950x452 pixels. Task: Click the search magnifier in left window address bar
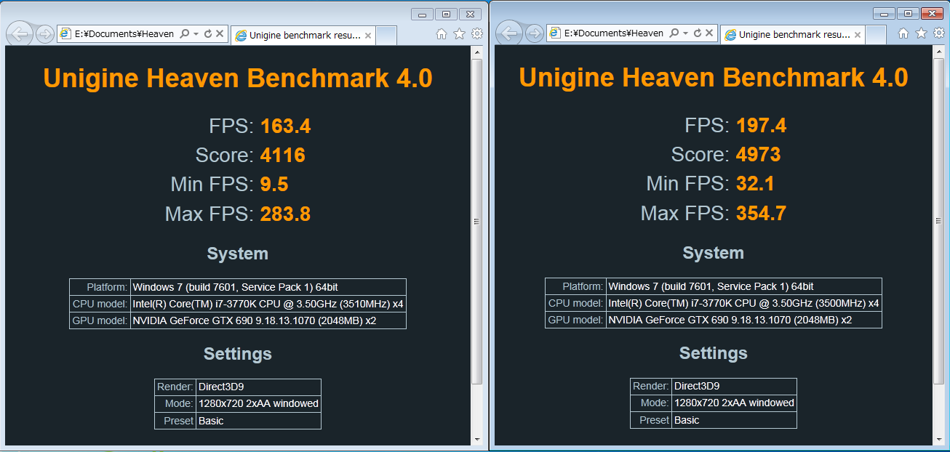coord(184,33)
